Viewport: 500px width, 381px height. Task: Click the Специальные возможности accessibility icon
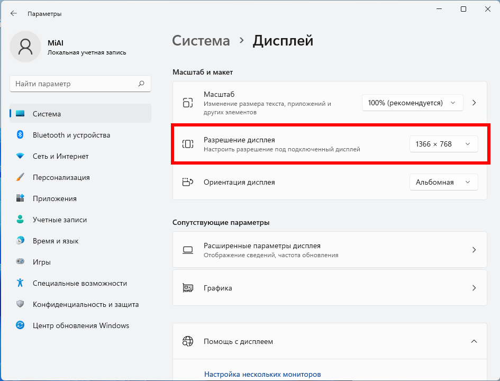tap(20, 283)
